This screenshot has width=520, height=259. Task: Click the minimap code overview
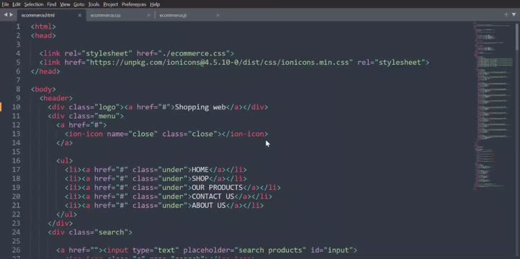click(493, 106)
